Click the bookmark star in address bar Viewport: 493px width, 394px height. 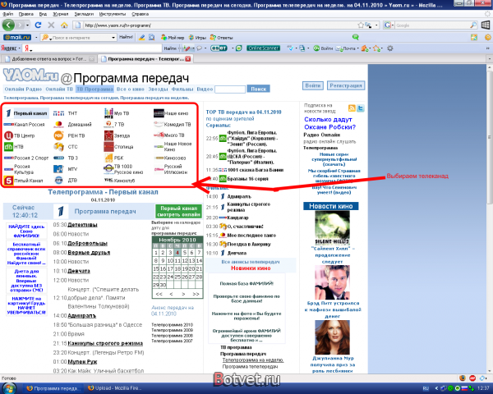361,25
